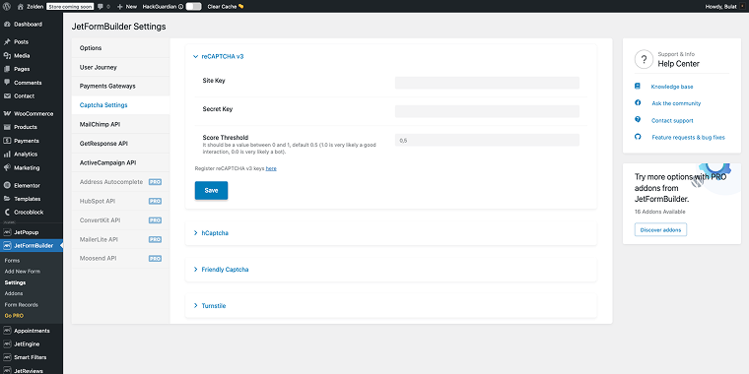Focus the Site Key input field
The width and height of the screenshot is (749, 374).
click(x=487, y=83)
